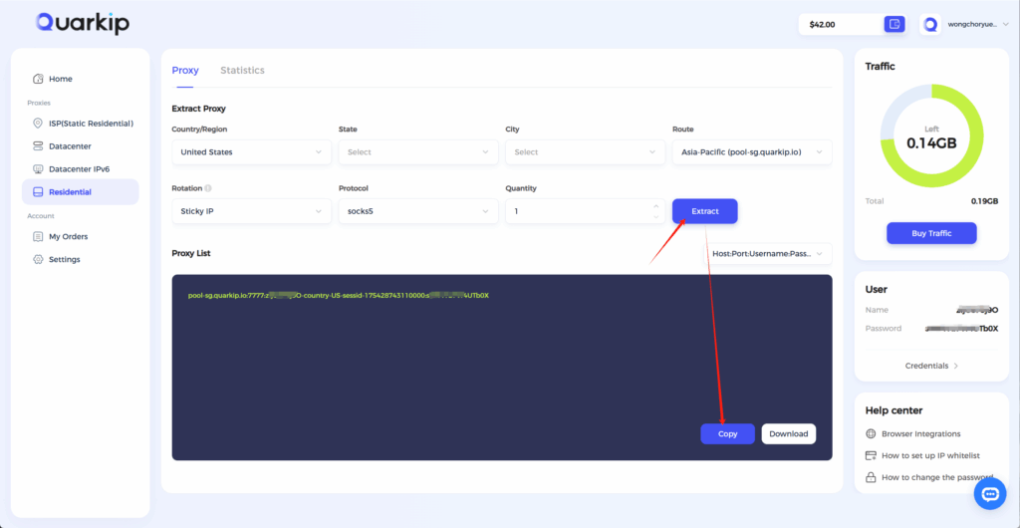The height and width of the screenshot is (528, 1020).
Task: Open Browser Integrations help link
Action: (921, 433)
